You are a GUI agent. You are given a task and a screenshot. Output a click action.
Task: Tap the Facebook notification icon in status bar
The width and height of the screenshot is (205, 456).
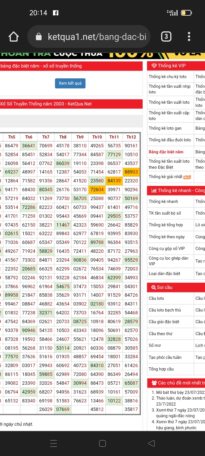click(x=56, y=13)
